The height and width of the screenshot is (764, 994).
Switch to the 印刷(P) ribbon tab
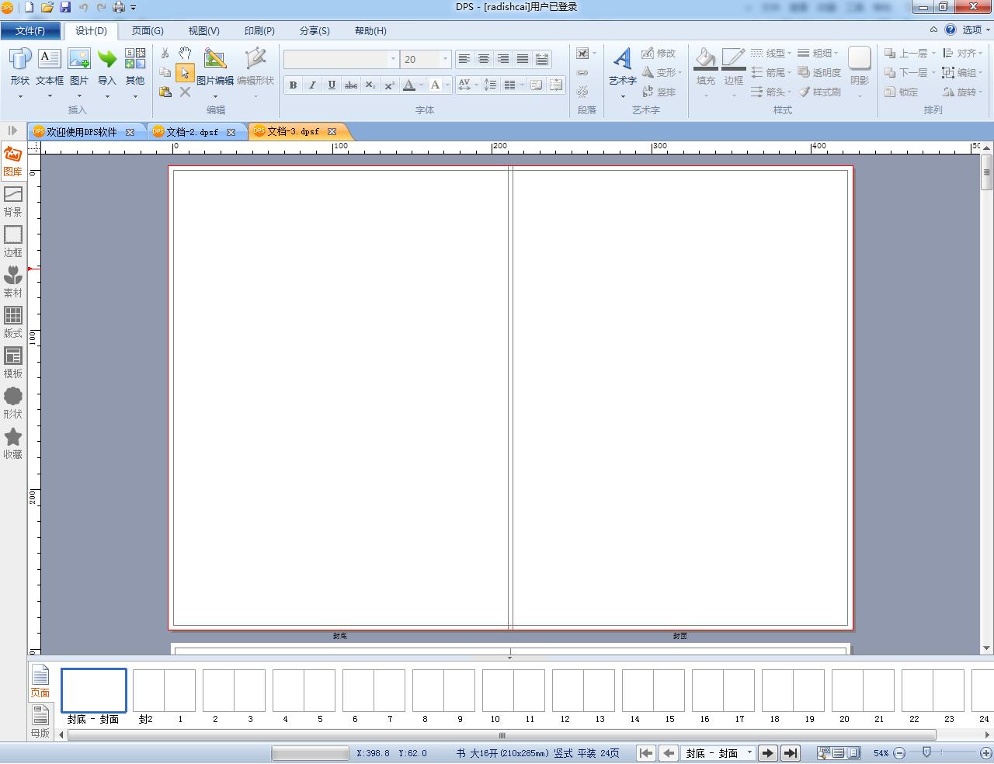click(x=259, y=30)
